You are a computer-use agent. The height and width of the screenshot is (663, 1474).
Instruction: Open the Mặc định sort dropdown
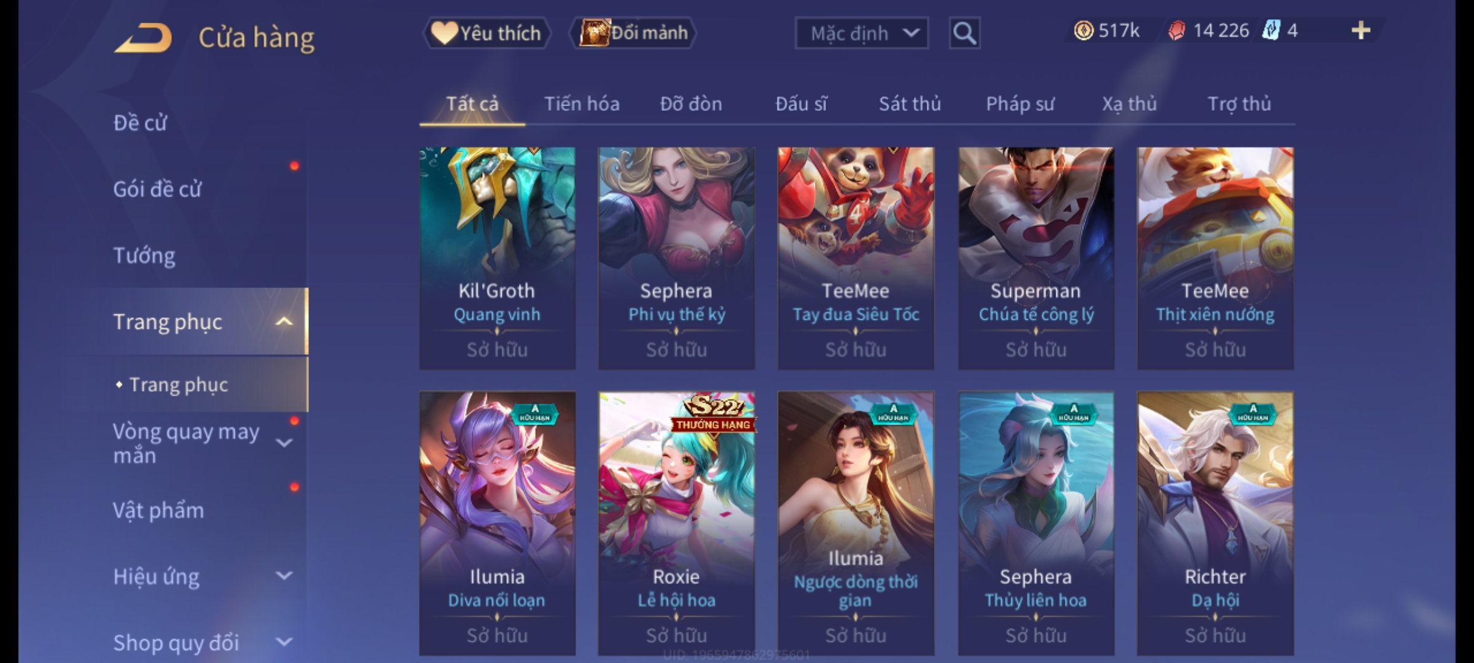[x=861, y=33]
